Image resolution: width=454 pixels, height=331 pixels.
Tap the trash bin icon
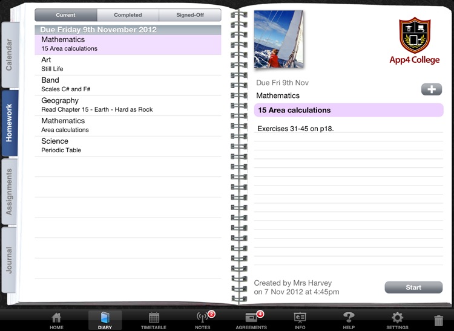pyautogui.click(x=439, y=321)
